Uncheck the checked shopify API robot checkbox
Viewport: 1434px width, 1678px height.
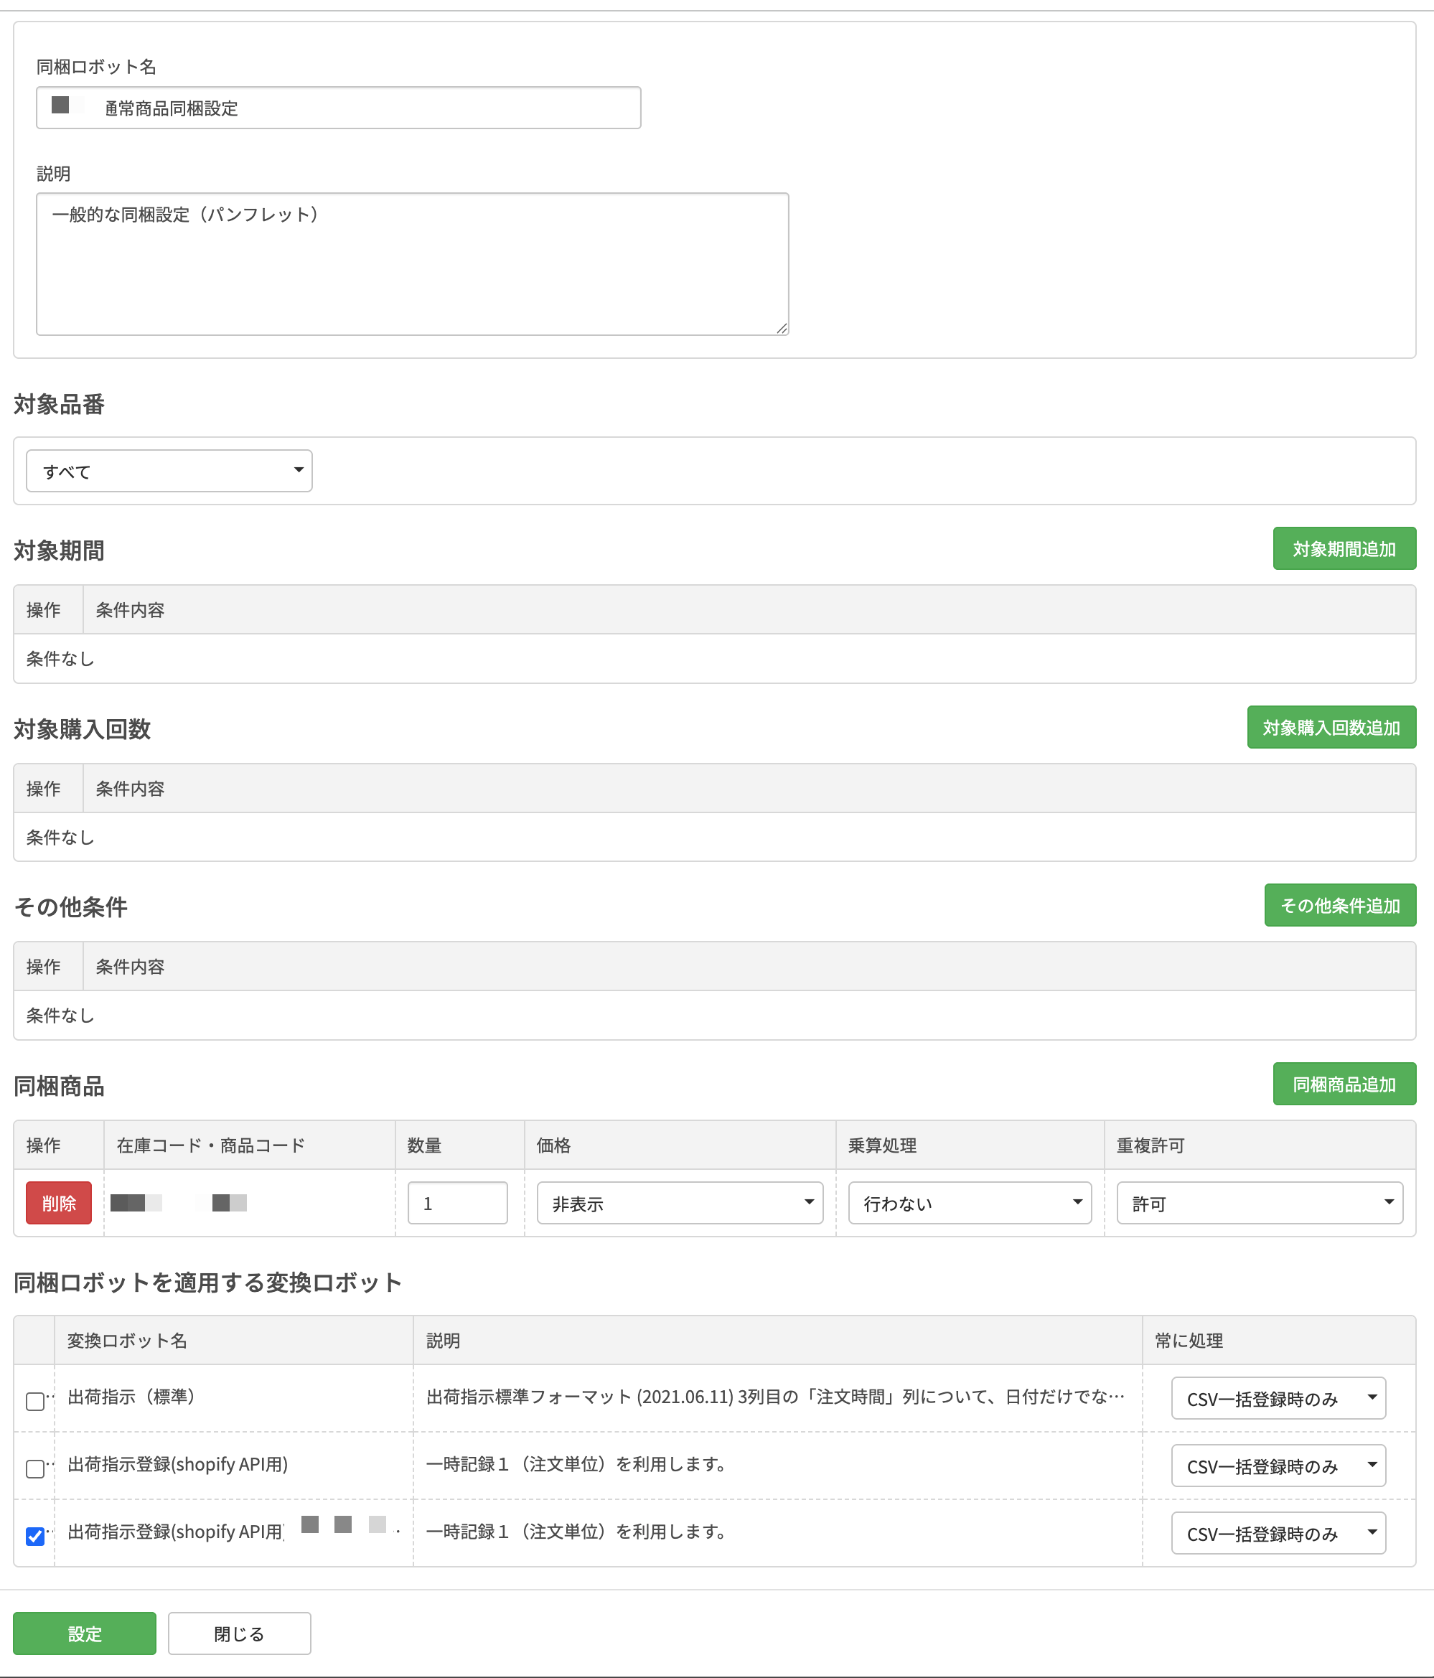pos(35,1537)
